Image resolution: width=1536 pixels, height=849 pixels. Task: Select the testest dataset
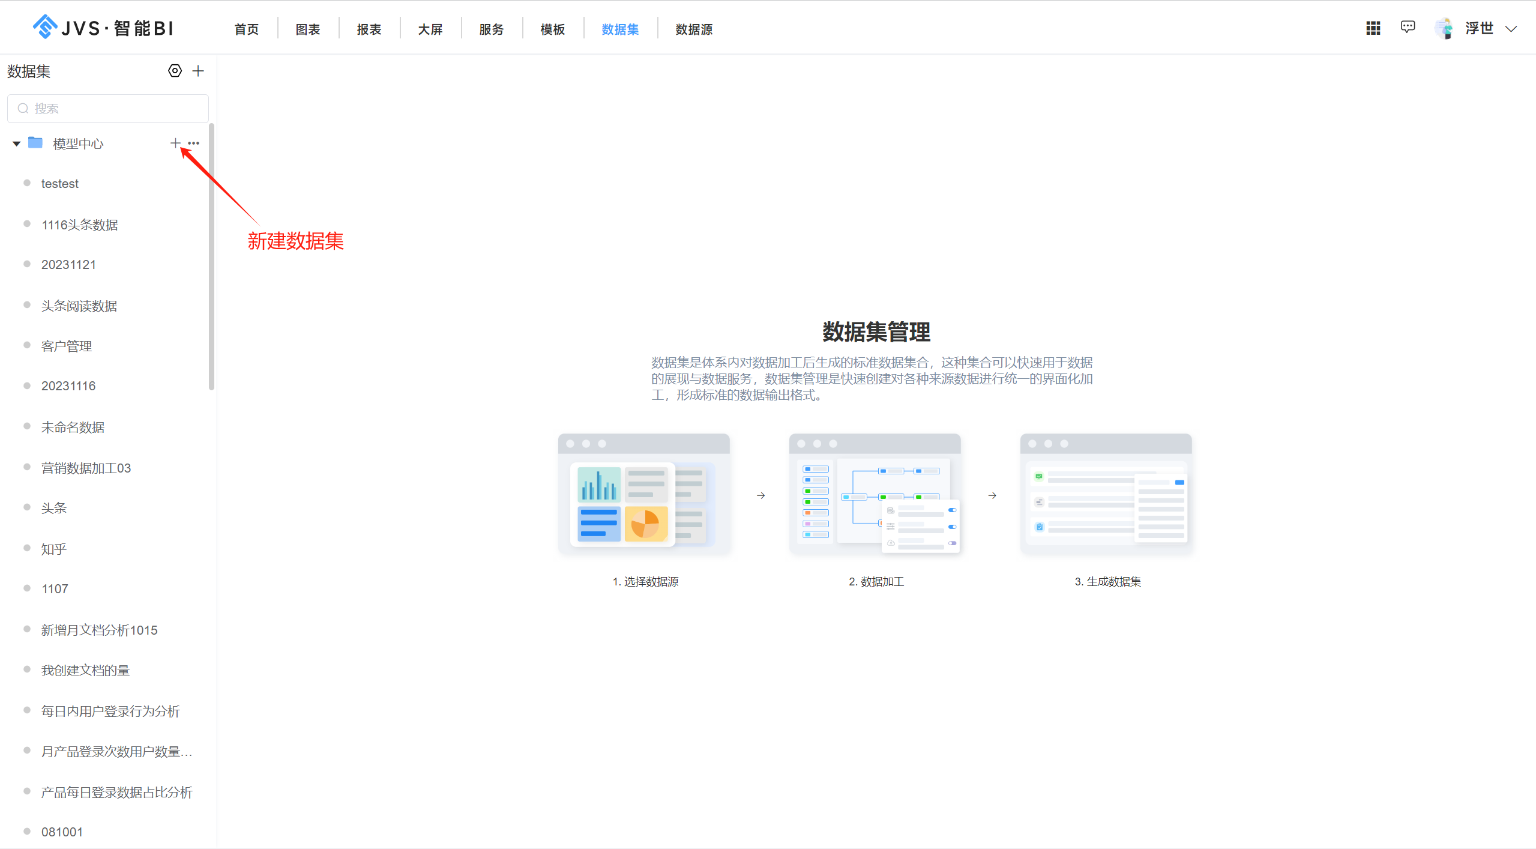[x=59, y=183]
